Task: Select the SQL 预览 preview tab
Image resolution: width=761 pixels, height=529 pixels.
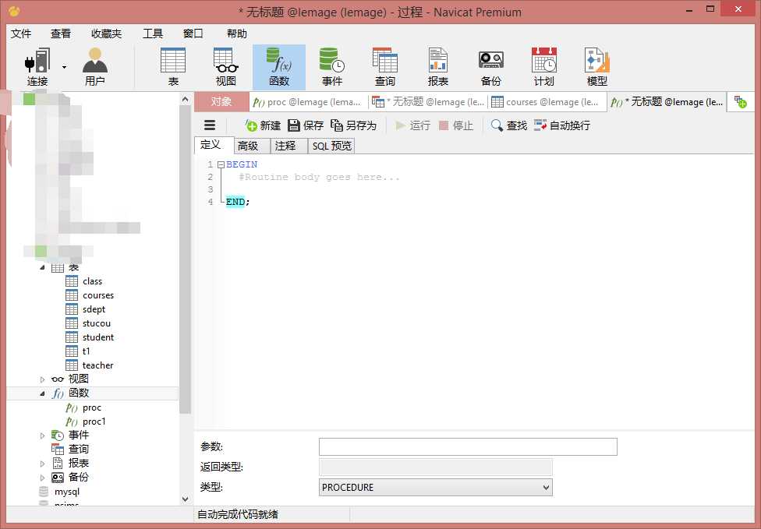Action: 332,146
